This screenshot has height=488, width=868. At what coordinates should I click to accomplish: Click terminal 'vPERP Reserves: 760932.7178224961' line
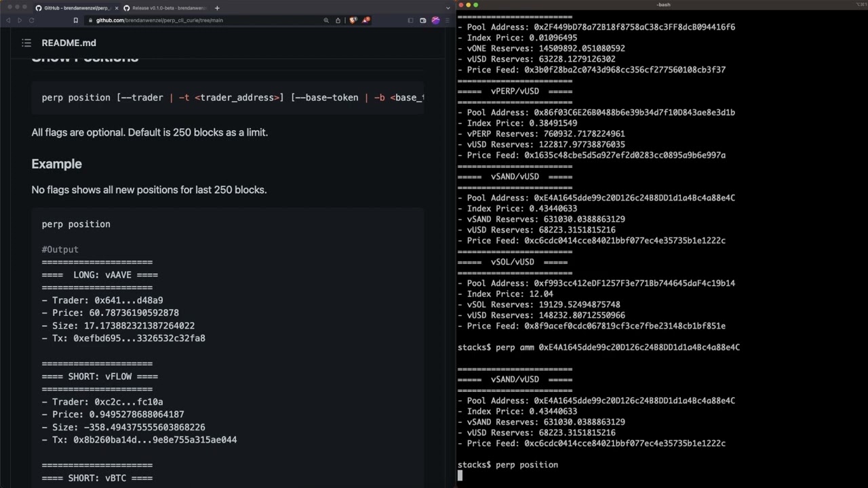541,134
